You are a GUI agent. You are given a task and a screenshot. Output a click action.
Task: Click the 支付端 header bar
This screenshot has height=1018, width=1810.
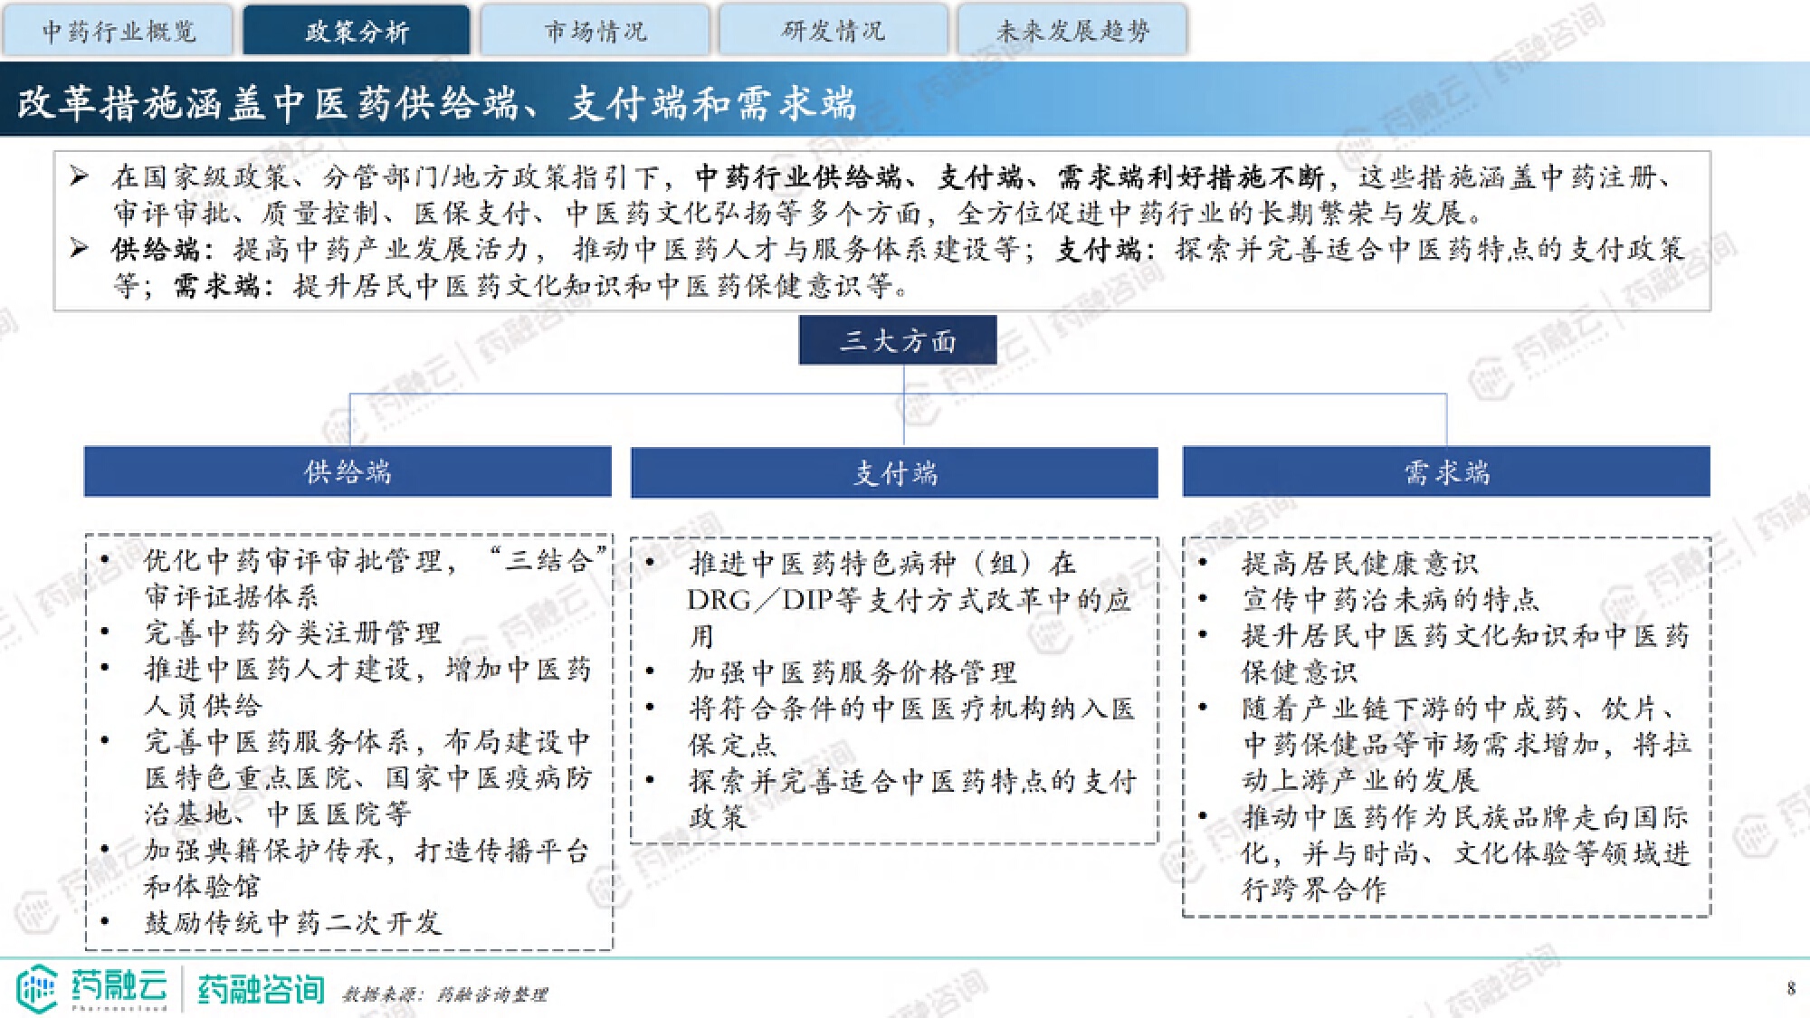(894, 472)
